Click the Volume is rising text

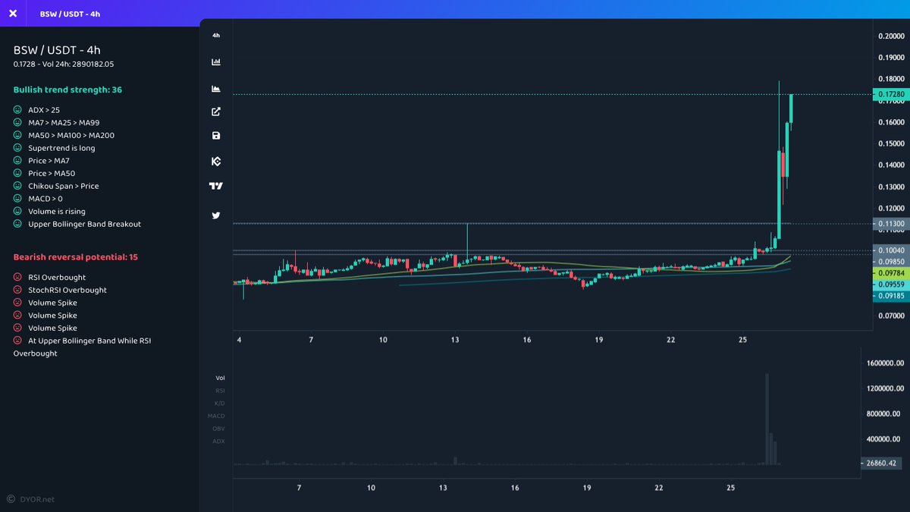click(x=57, y=212)
